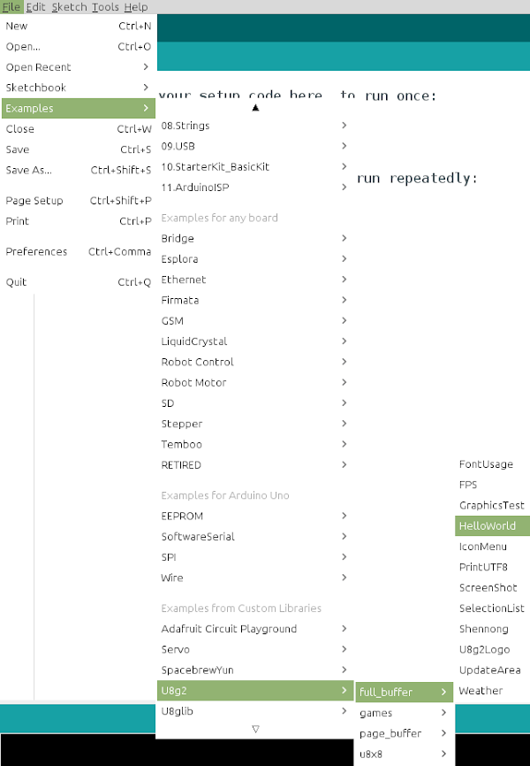The image size is (530, 766).
Task: Open the HelloWorld example sketch
Action: click(x=492, y=525)
